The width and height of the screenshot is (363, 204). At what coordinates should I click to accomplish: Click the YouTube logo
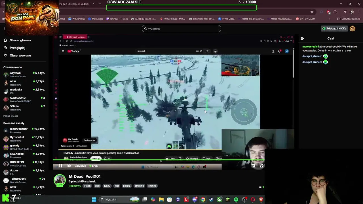[74, 51]
